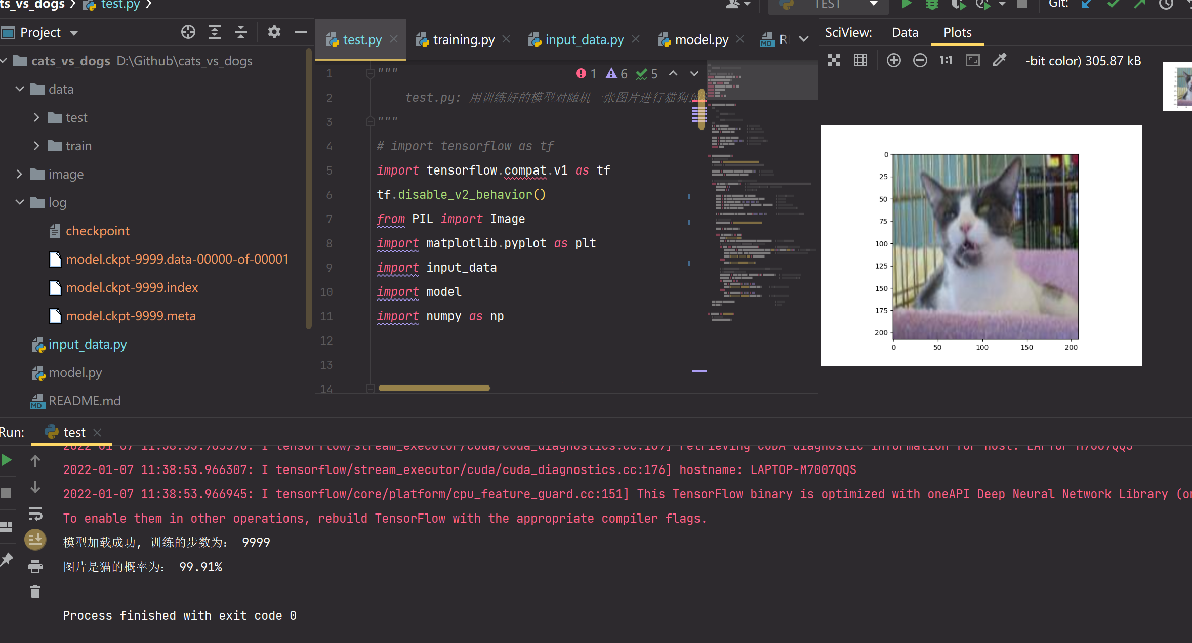Print the run console output
Viewport: 1192px width, 643px height.
coord(35,566)
